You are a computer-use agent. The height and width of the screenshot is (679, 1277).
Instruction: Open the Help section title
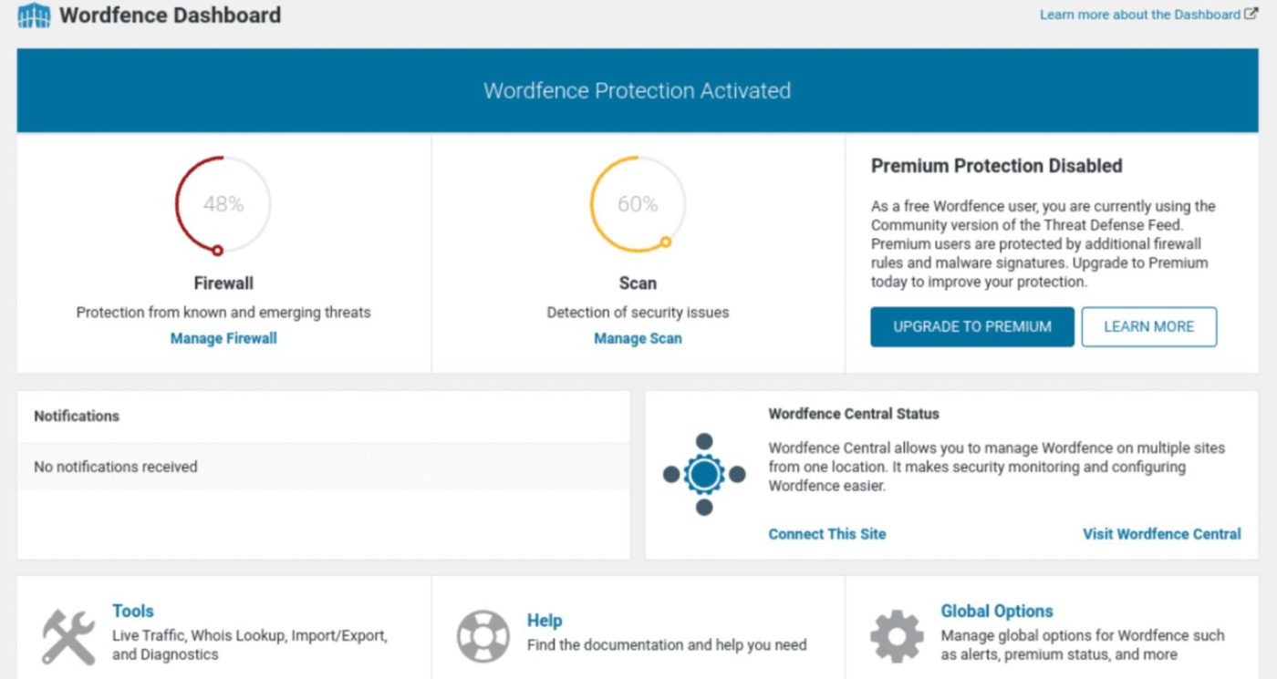pyautogui.click(x=545, y=621)
